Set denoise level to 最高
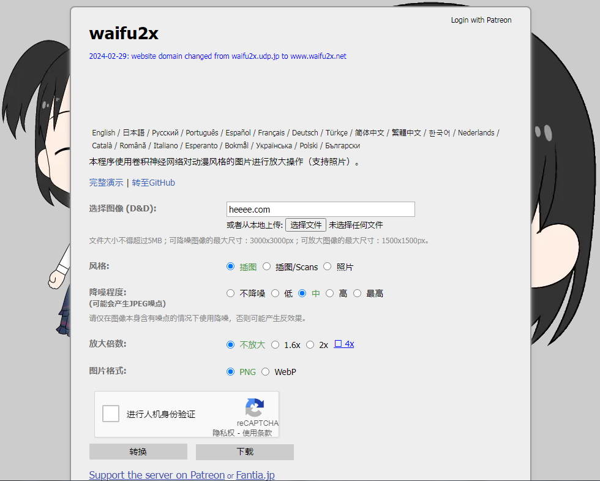 (357, 293)
